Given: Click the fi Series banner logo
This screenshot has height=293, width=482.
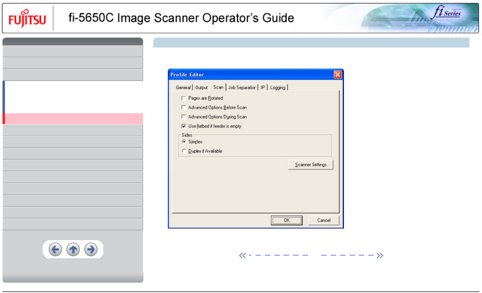Looking at the screenshot, I should point(447,12).
